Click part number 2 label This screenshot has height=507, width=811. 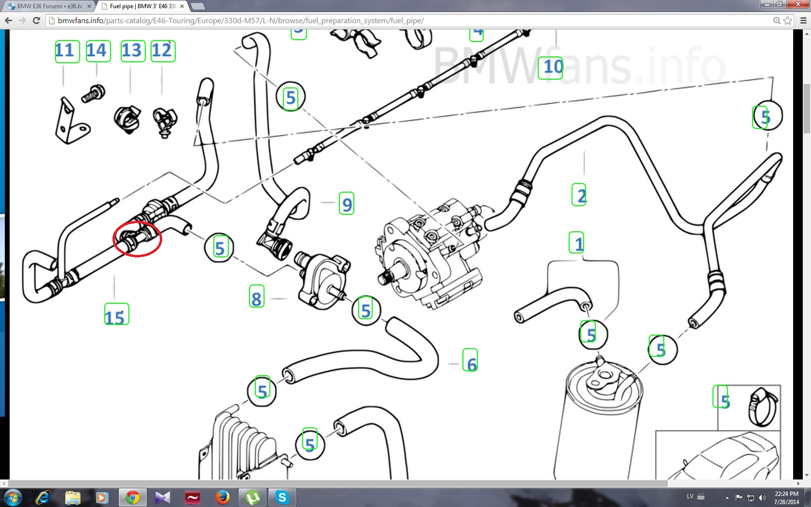coord(579,195)
